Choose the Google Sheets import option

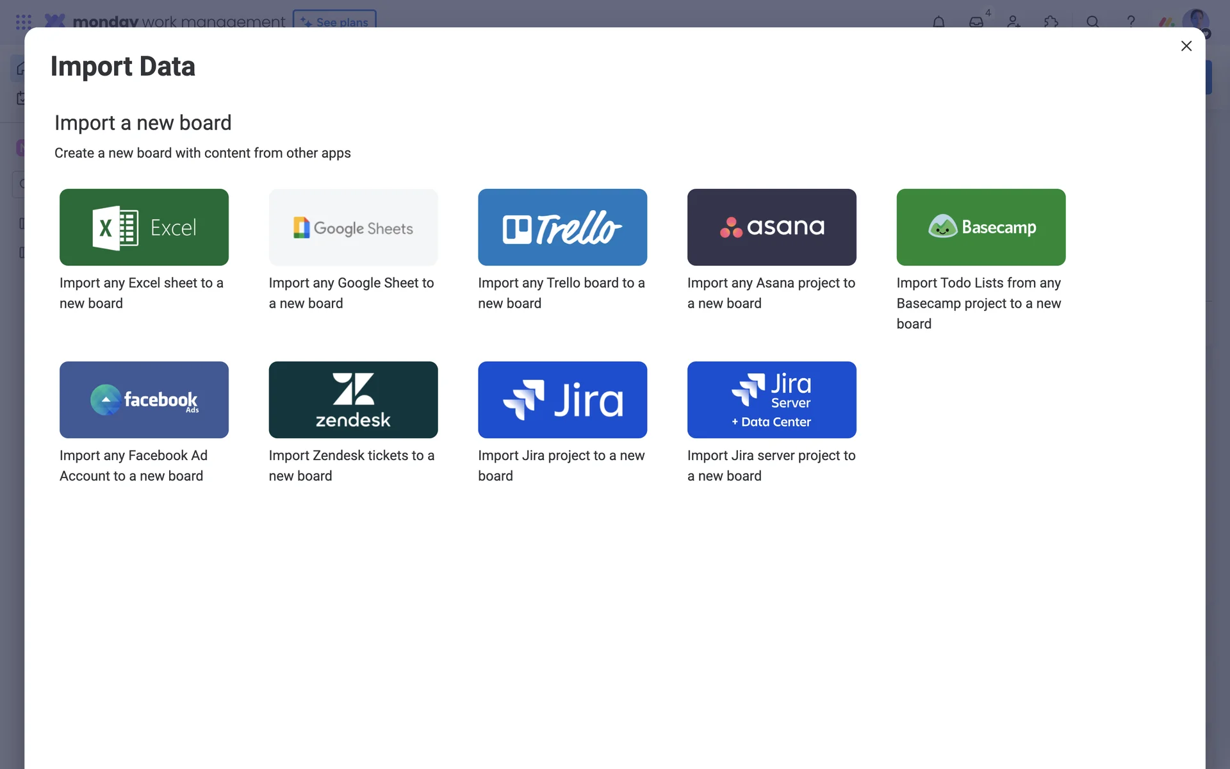coord(353,227)
